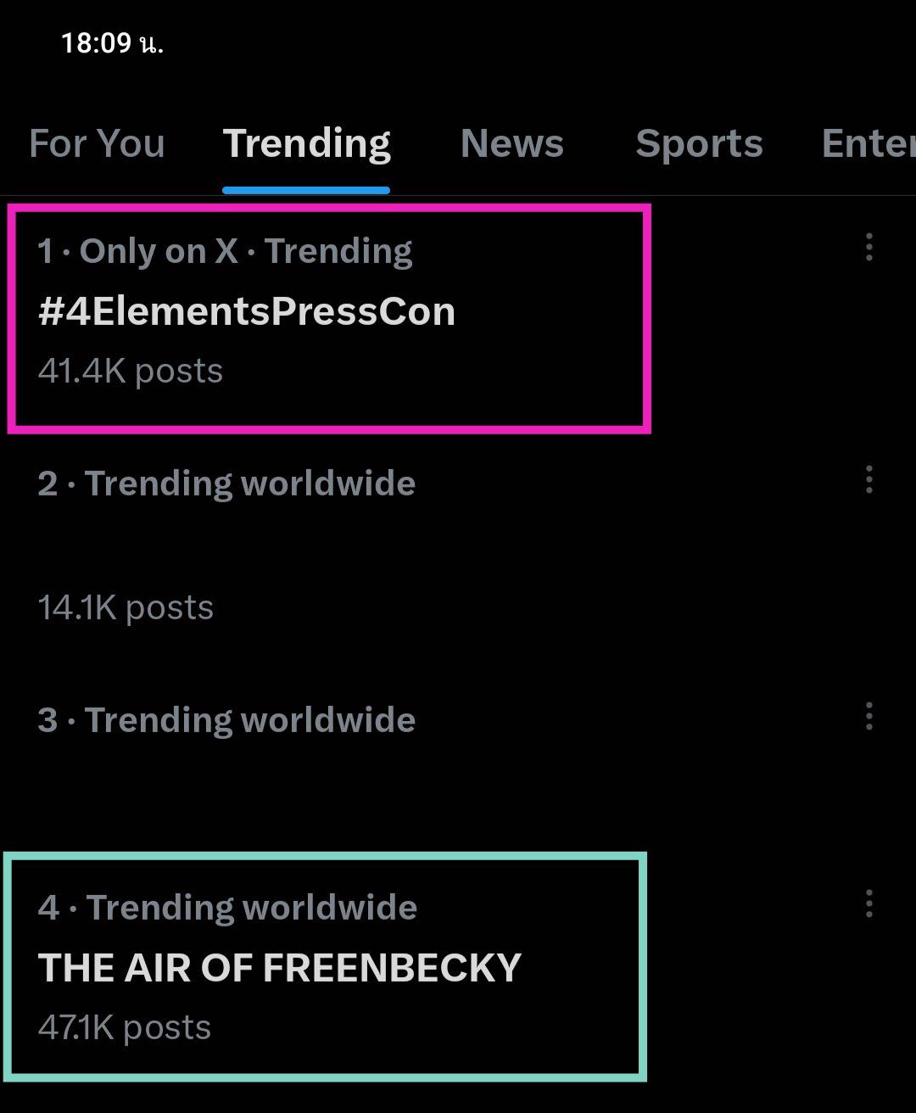
Task: Open more options for THE AIR OF FREENBECKY
Action: 869,904
